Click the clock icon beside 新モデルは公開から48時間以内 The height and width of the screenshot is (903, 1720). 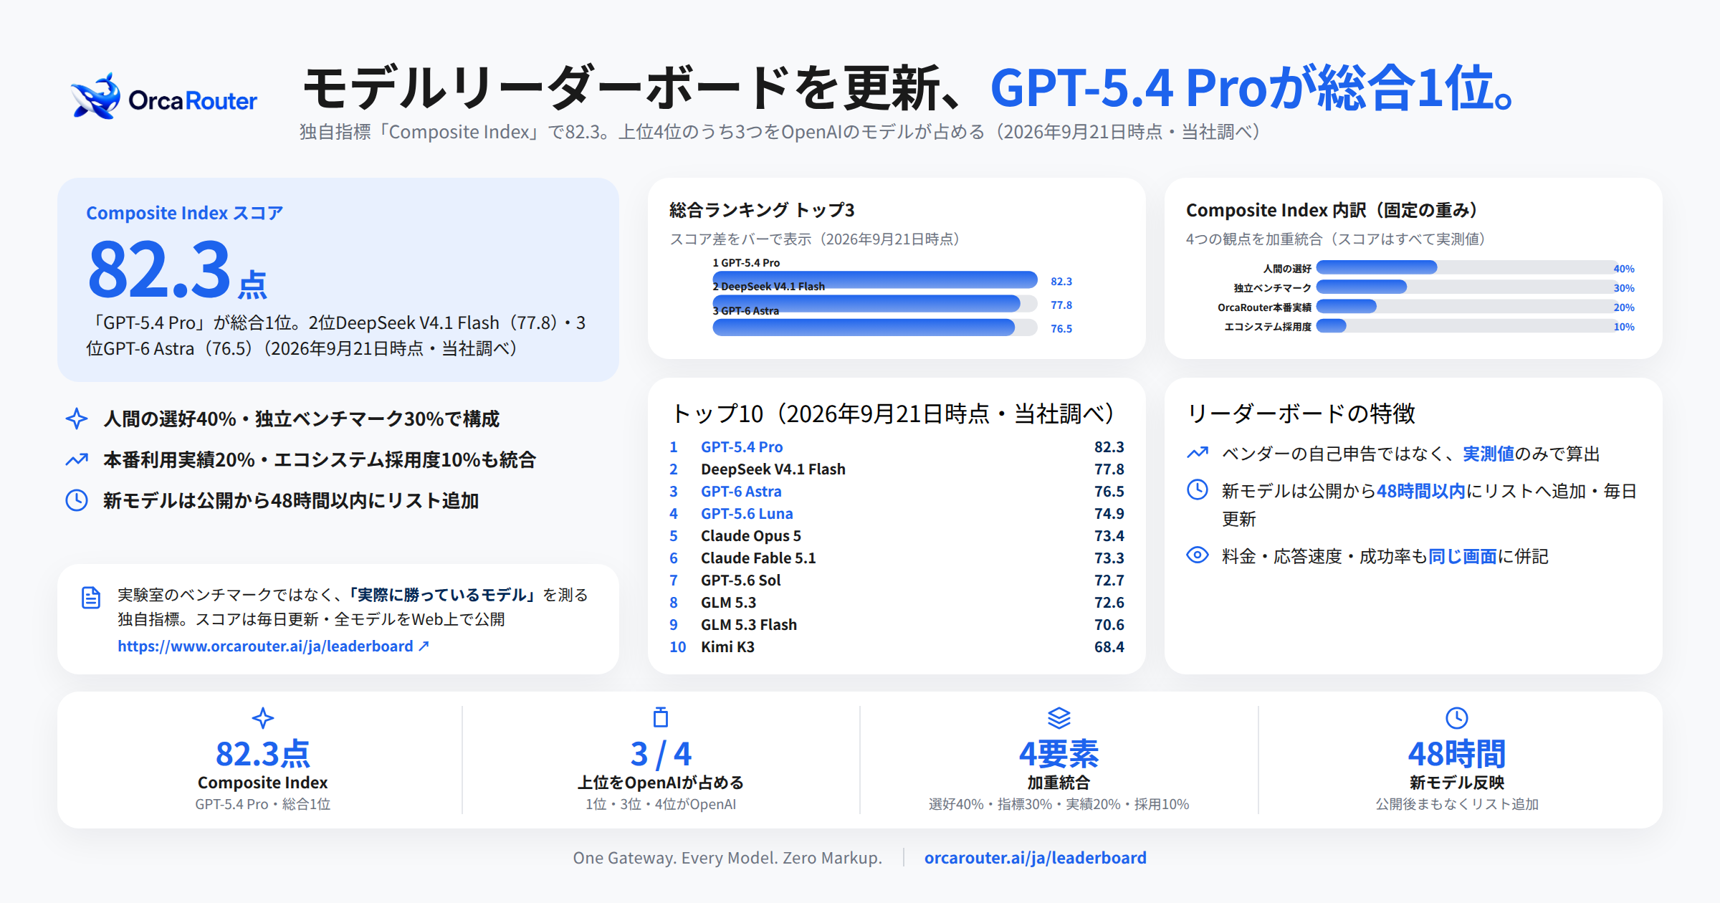click(77, 500)
